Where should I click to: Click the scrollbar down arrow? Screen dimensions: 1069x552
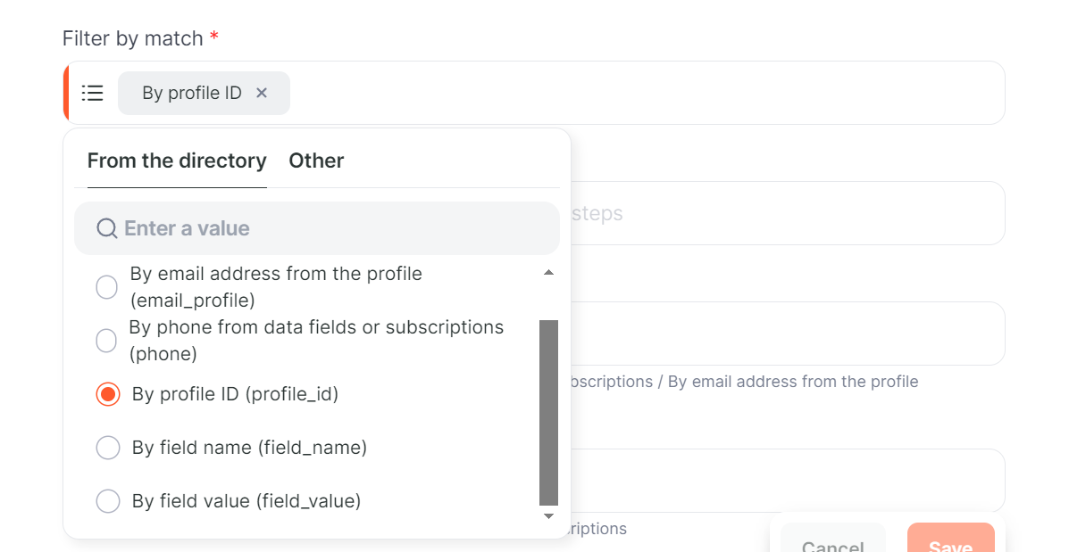click(x=548, y=516)
